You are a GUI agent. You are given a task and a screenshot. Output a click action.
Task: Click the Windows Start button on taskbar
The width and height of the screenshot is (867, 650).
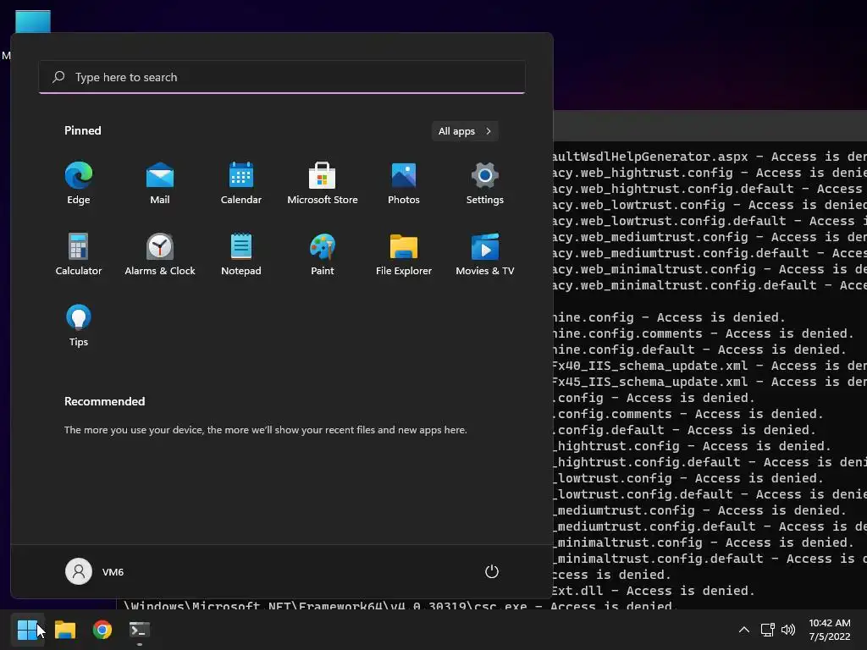(27, 630)
